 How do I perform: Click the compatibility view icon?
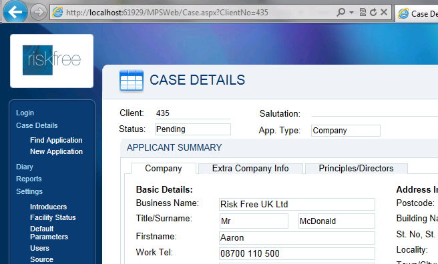(x=363, y=12)
